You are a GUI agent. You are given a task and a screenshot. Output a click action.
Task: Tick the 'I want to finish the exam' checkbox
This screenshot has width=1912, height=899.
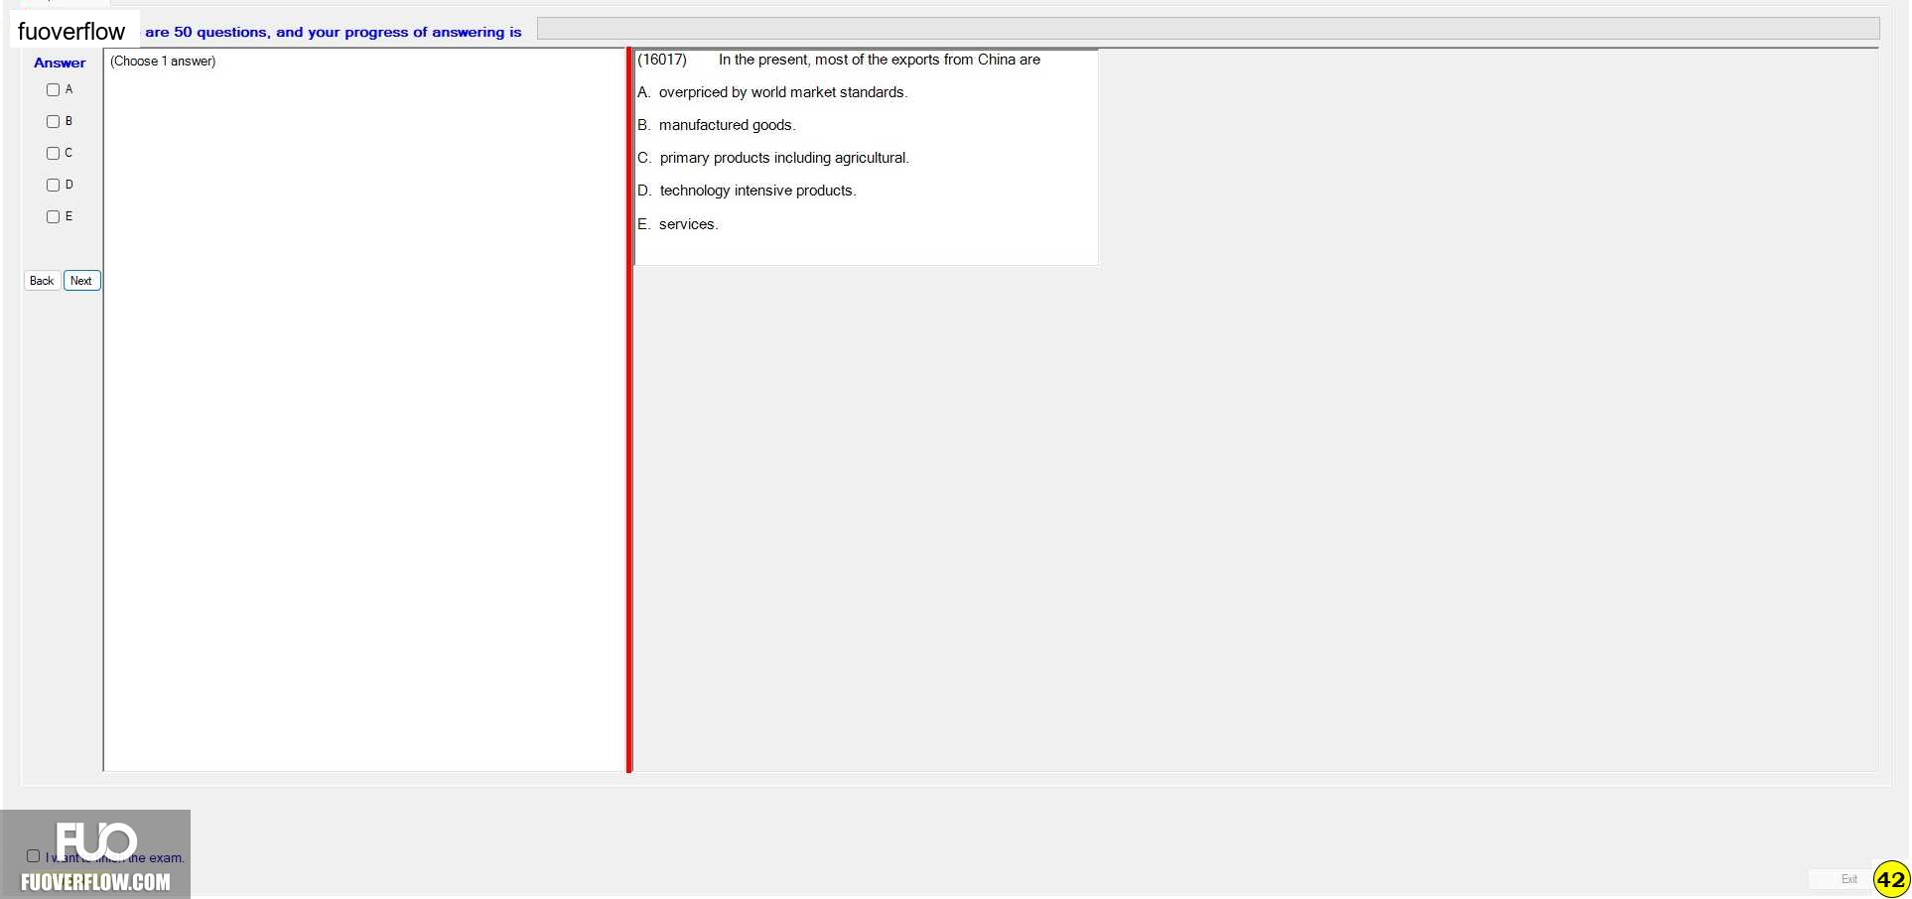tap(34, 856)
